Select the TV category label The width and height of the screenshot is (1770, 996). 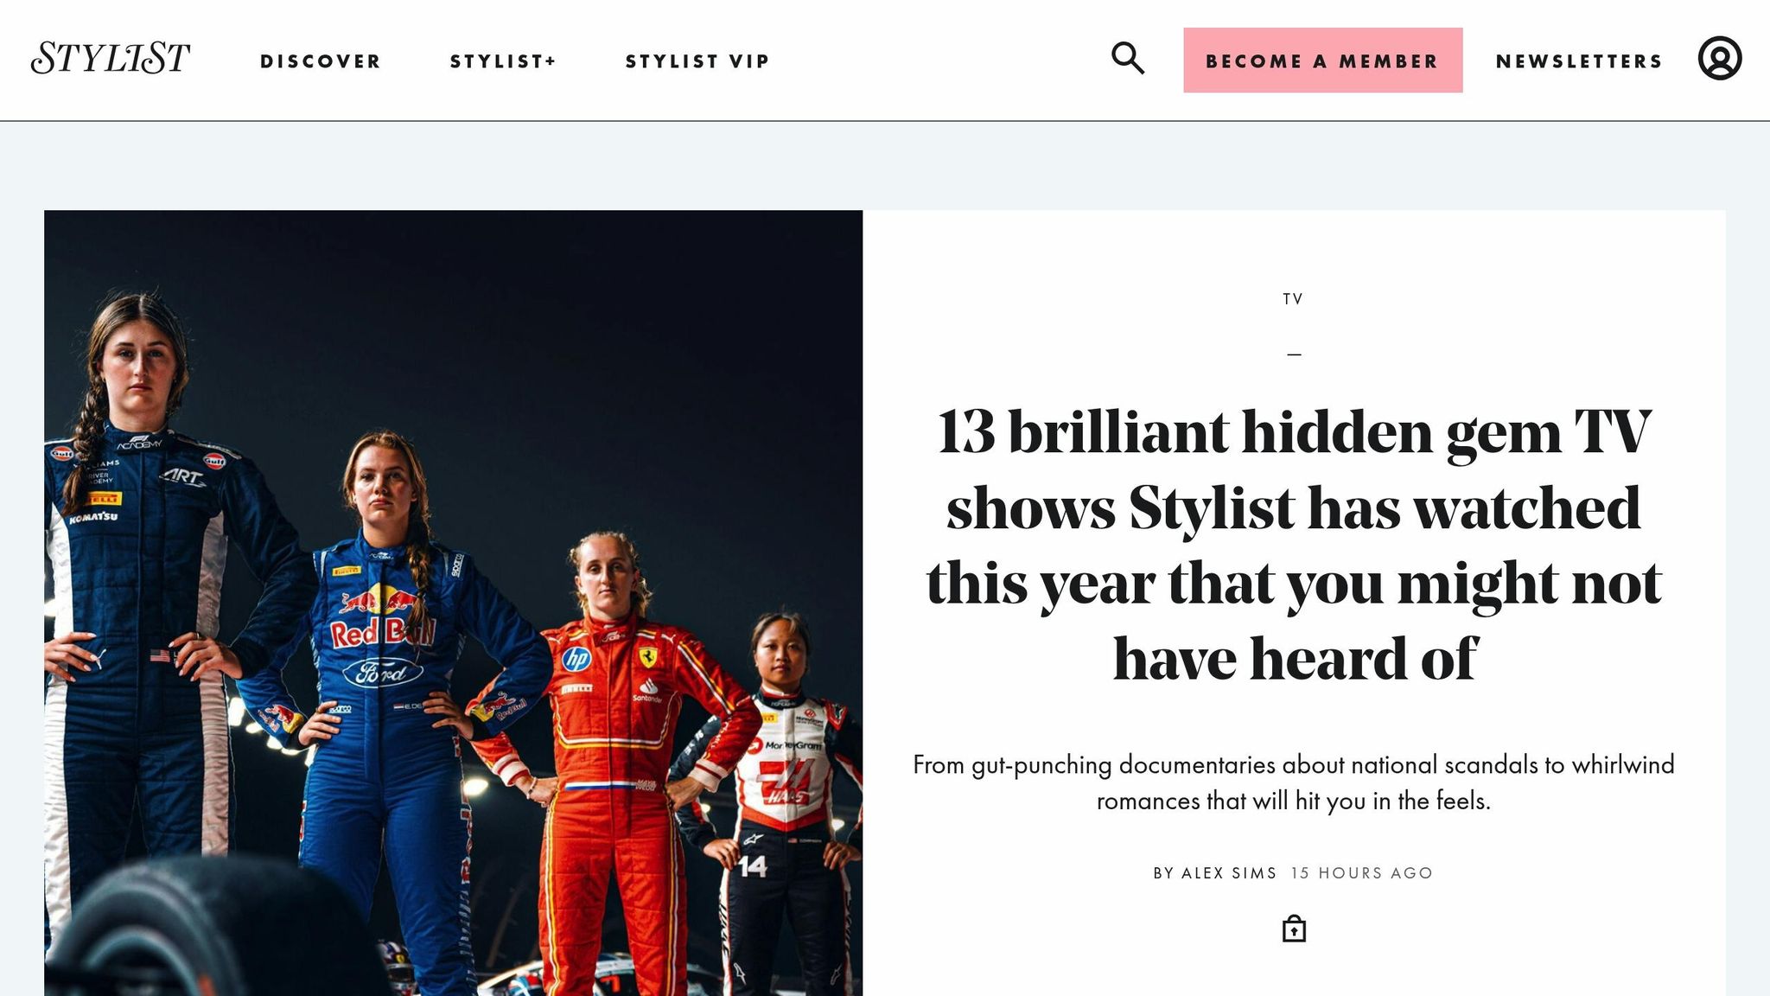pos(1293,299)
